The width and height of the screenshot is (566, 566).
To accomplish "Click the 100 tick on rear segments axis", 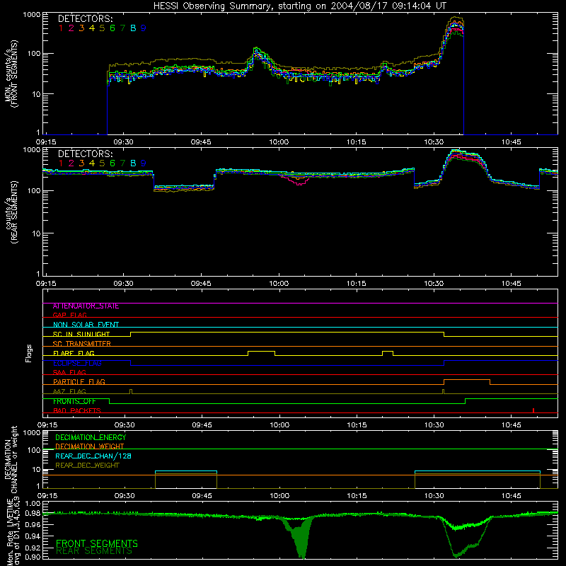I will pos(33,190).
